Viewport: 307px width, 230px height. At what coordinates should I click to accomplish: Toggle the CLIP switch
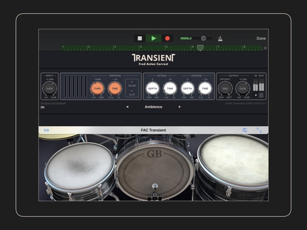(x=132, y=93)
